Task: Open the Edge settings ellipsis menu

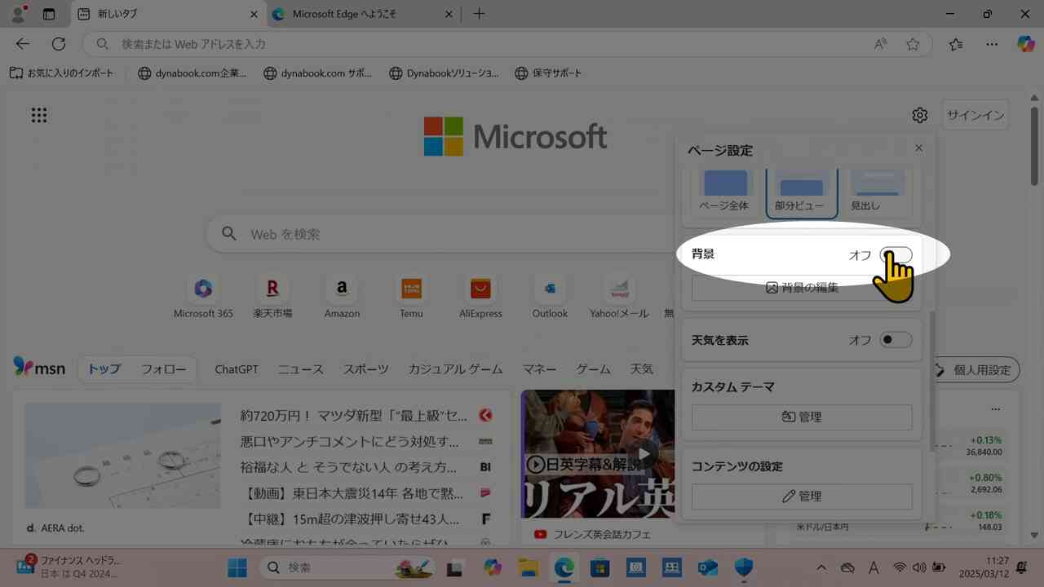Action: [x=992, y=44]
